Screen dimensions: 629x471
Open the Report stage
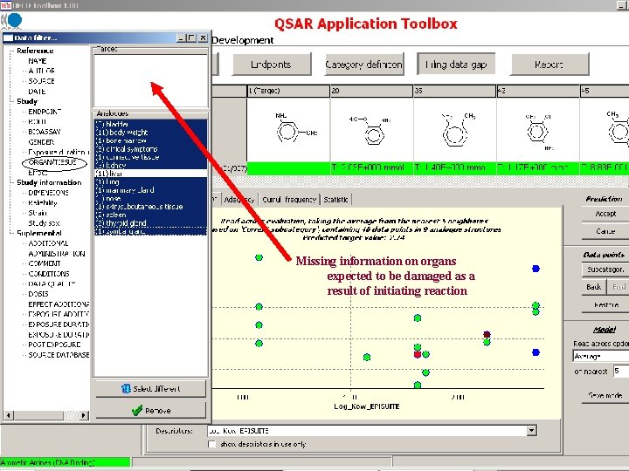550,65
